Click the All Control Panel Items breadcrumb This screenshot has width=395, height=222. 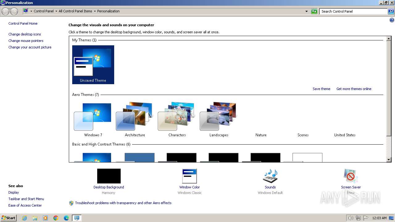click(x=75, y=11)
